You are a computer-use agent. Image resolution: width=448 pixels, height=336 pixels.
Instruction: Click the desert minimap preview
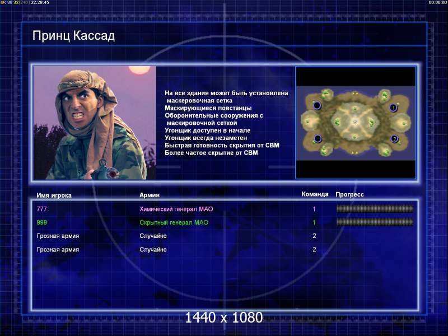click(356, 123)
